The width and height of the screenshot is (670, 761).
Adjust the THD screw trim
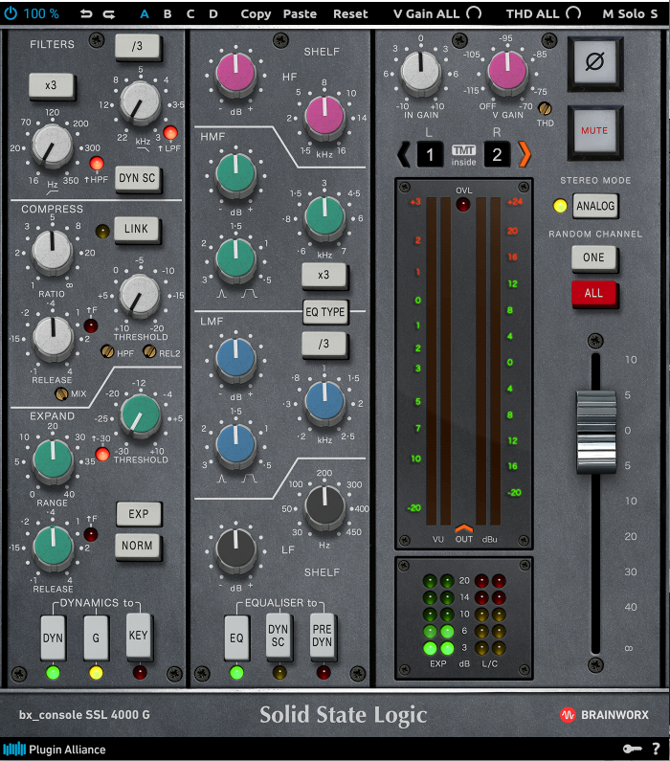click(x=545, y=108)
